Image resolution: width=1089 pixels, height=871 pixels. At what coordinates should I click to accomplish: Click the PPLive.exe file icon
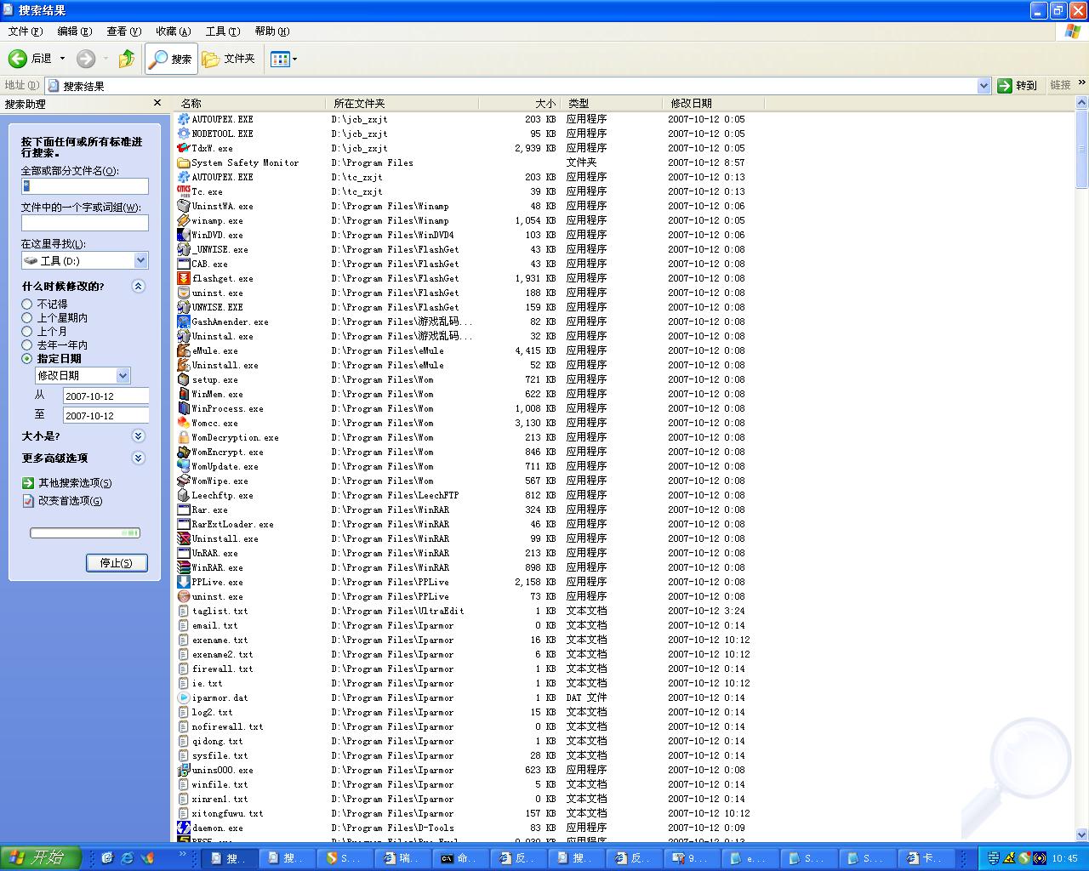(184, 582)
